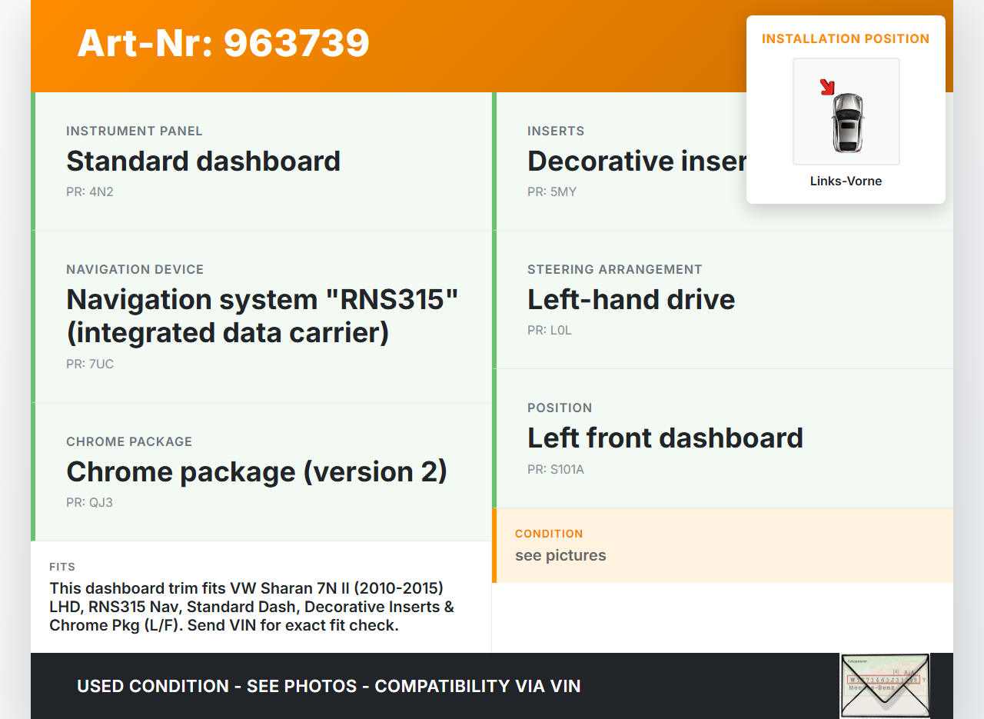The width and height of the screenshot is (984, 719).
Task: Select Chrome package (version 2) entry
Action: coord(257,471)
